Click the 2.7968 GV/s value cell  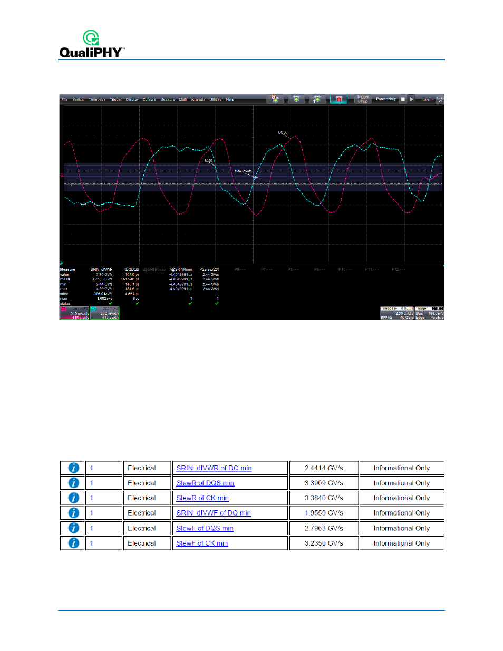tap(324, 528)
